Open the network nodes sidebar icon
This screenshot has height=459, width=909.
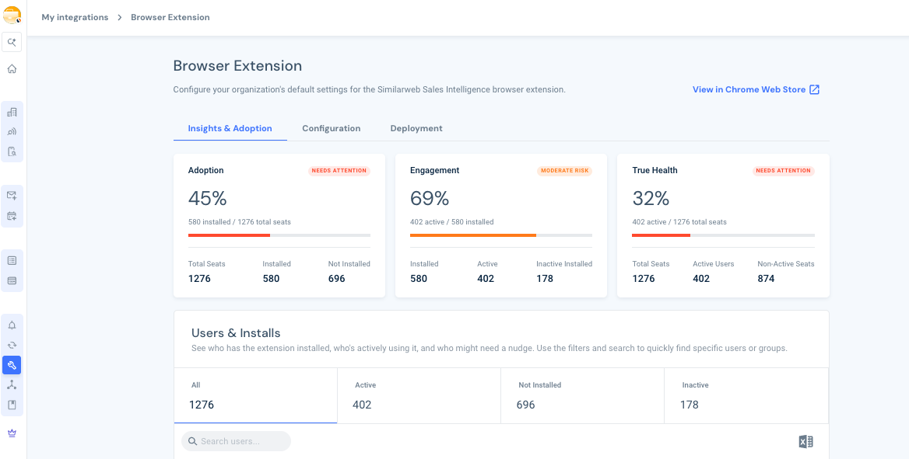click(x=12, y=385)
